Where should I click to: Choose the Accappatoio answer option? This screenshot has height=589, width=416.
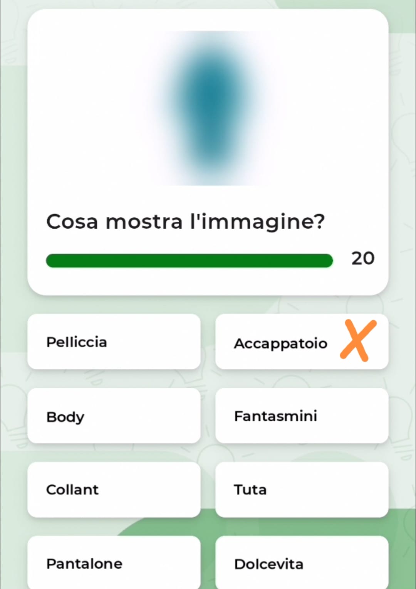coord(280,342)
